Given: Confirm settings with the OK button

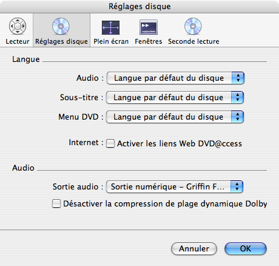Looking at the screenshot, I should pos(246,248).
